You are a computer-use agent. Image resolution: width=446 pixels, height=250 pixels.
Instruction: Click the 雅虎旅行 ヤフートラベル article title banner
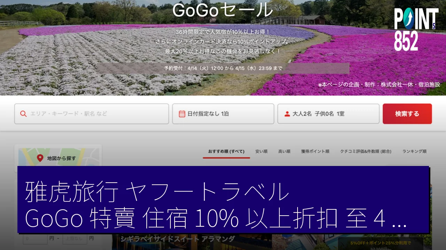(x=223, y=200)
